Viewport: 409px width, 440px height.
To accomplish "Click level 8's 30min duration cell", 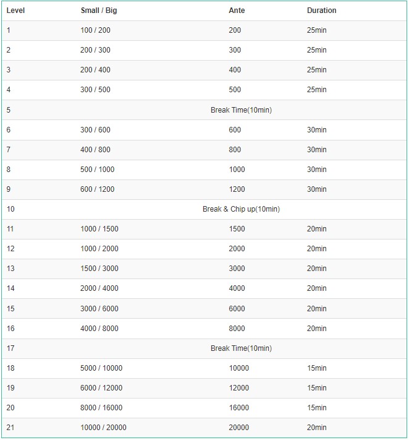I will point(316,170).
